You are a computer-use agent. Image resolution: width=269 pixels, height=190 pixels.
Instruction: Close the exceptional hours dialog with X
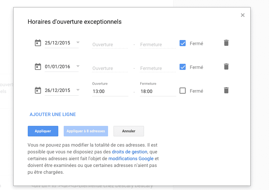(243, 15)
